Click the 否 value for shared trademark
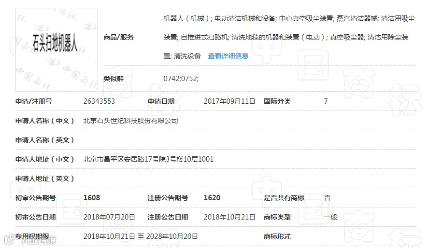The height and width of the screenshot is (248, 428). pos(327,198)
